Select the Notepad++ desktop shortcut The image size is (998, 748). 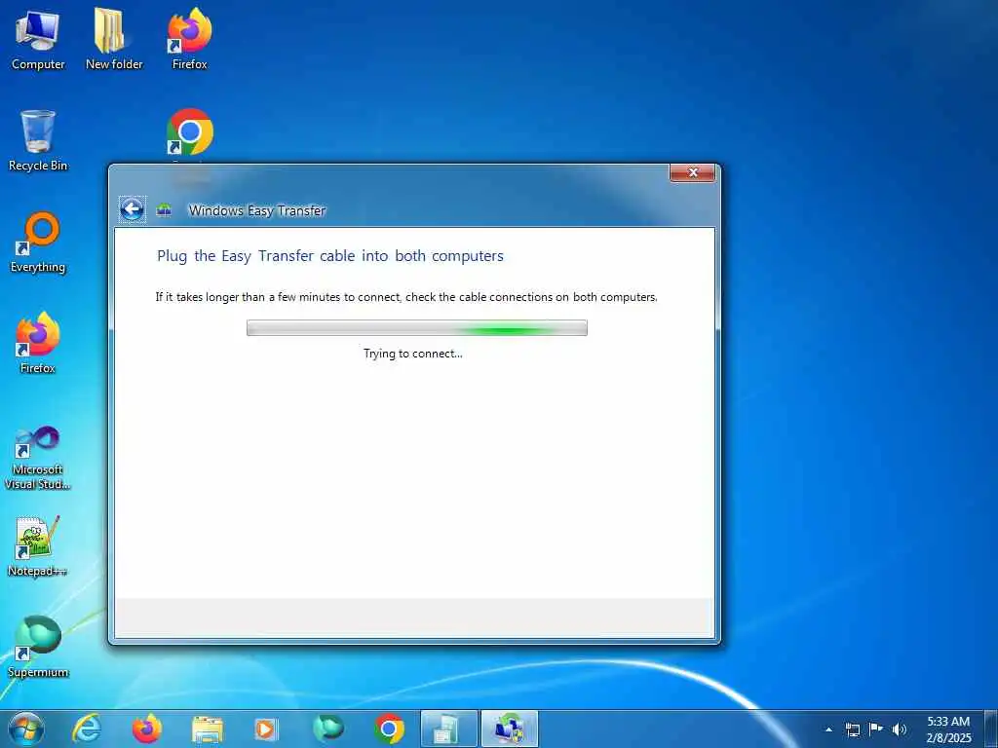[38, 547]
